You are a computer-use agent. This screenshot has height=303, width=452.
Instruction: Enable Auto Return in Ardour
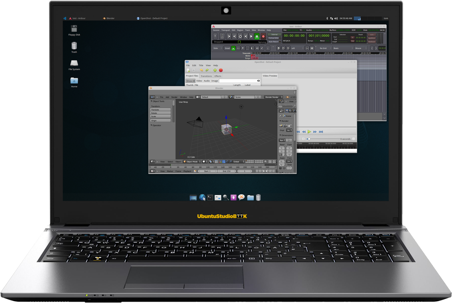[x=274, y=42]
